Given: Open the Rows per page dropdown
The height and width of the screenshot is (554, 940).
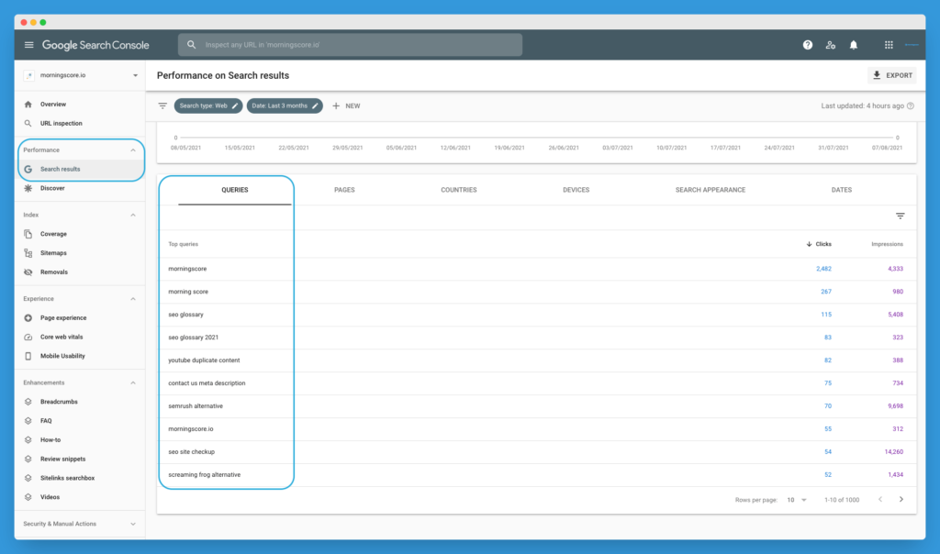Looking at the screenshot, I should (x=796, y=500).
